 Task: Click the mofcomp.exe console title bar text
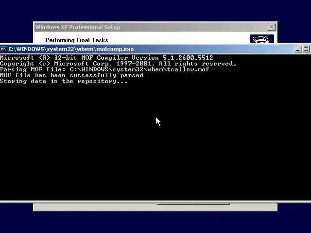point(71,49)
